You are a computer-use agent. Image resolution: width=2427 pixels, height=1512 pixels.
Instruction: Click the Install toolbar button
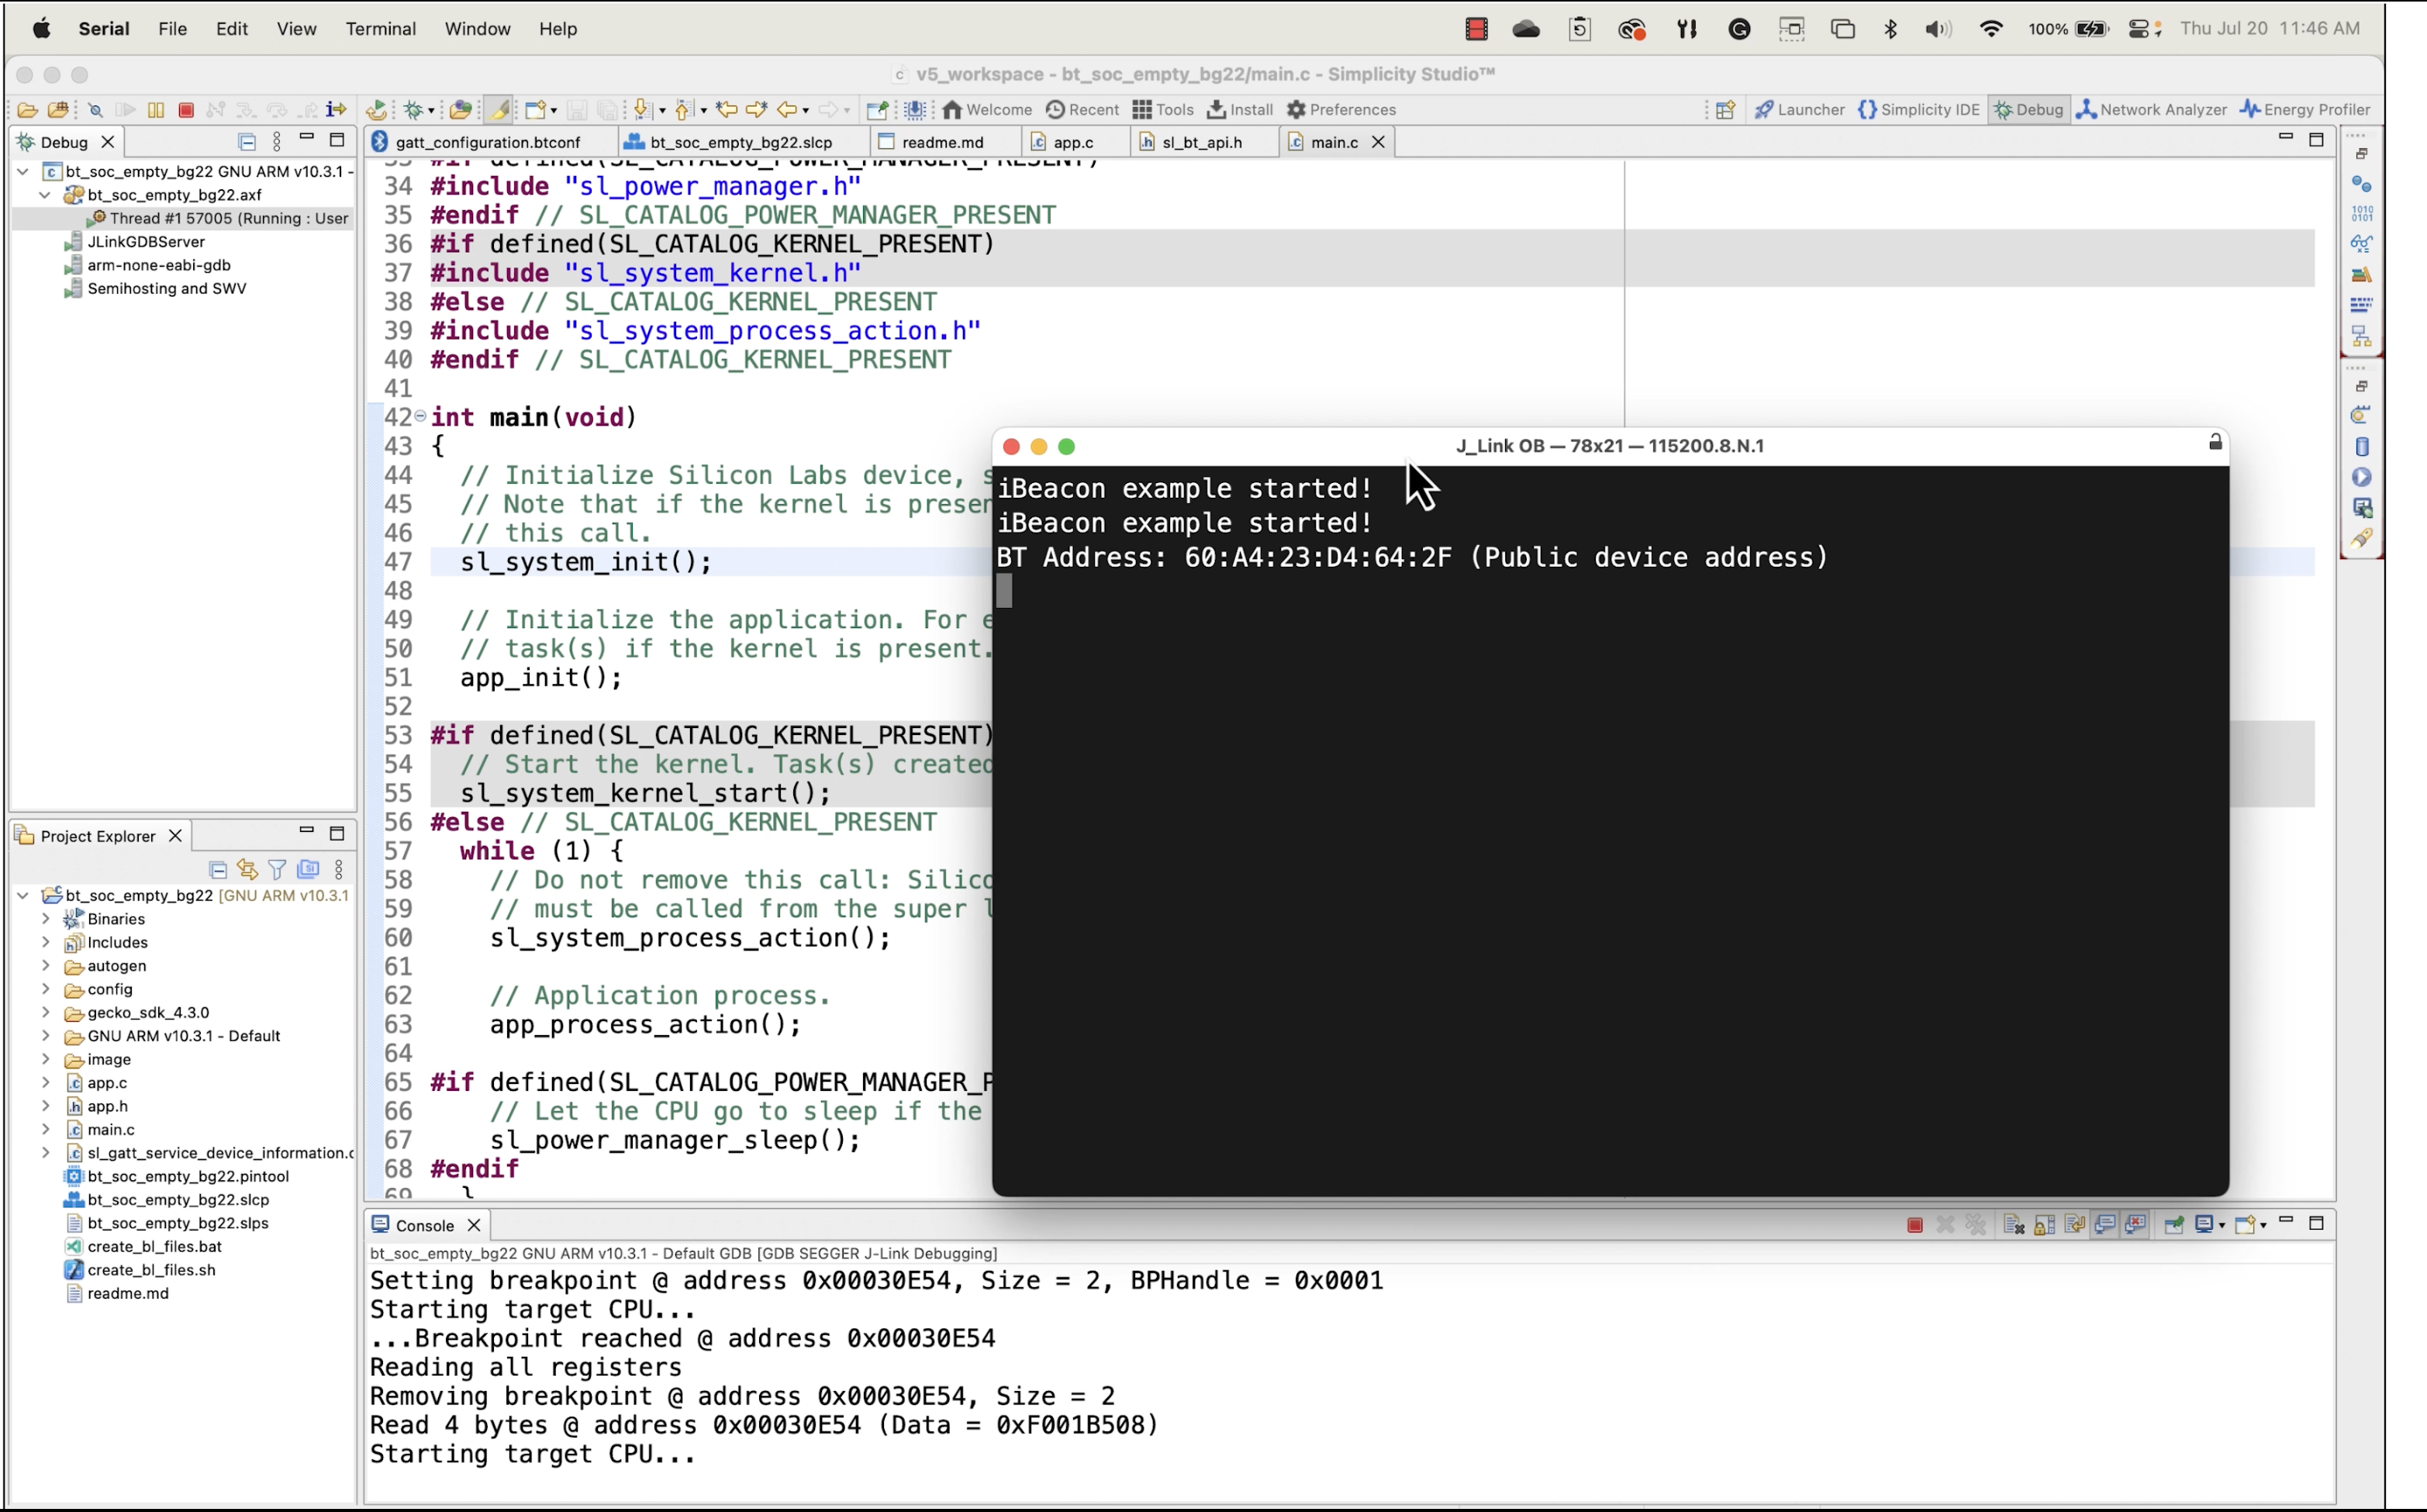[1240, 110]
